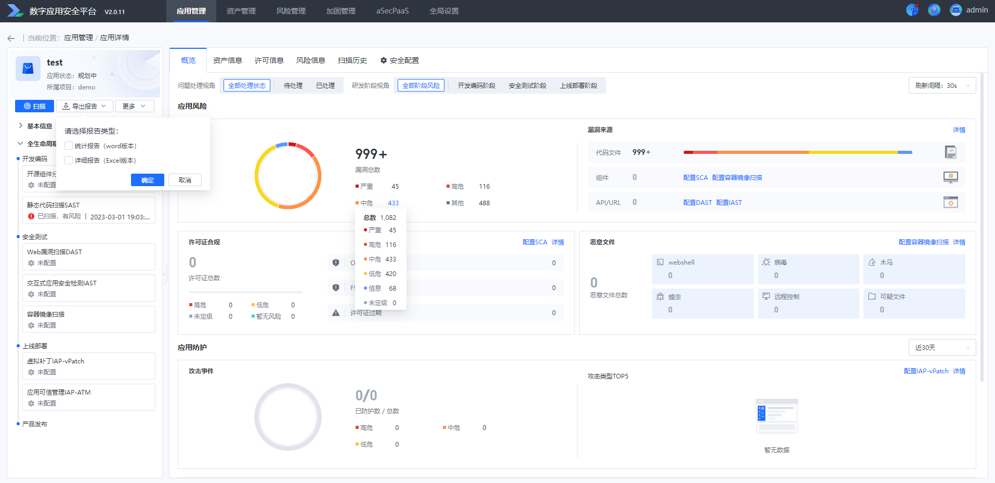The height and width of the screenshot is (483, 995).
Task: Select the 待处理 status filter
Action: tap(293, 86)
